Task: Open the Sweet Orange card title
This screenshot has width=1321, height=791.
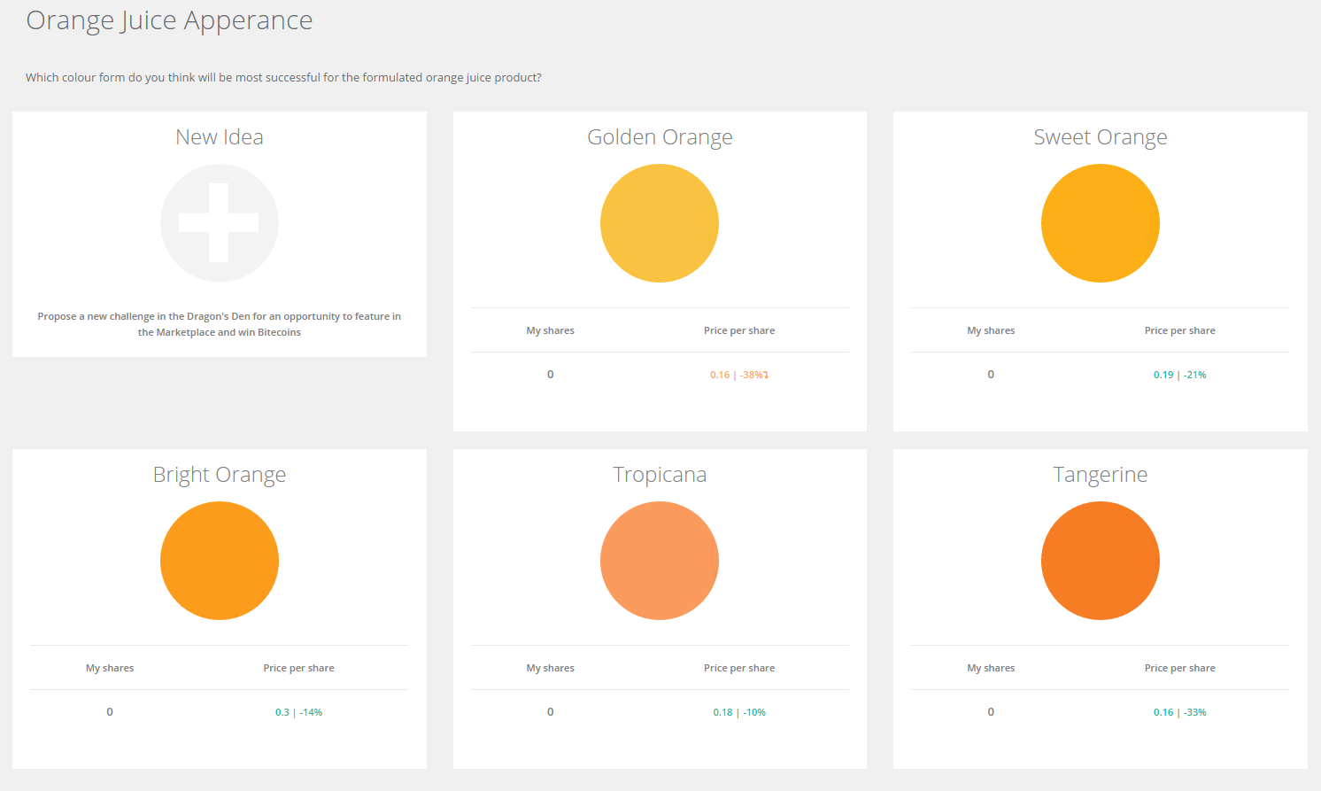Action: (x=1100, y=137)
